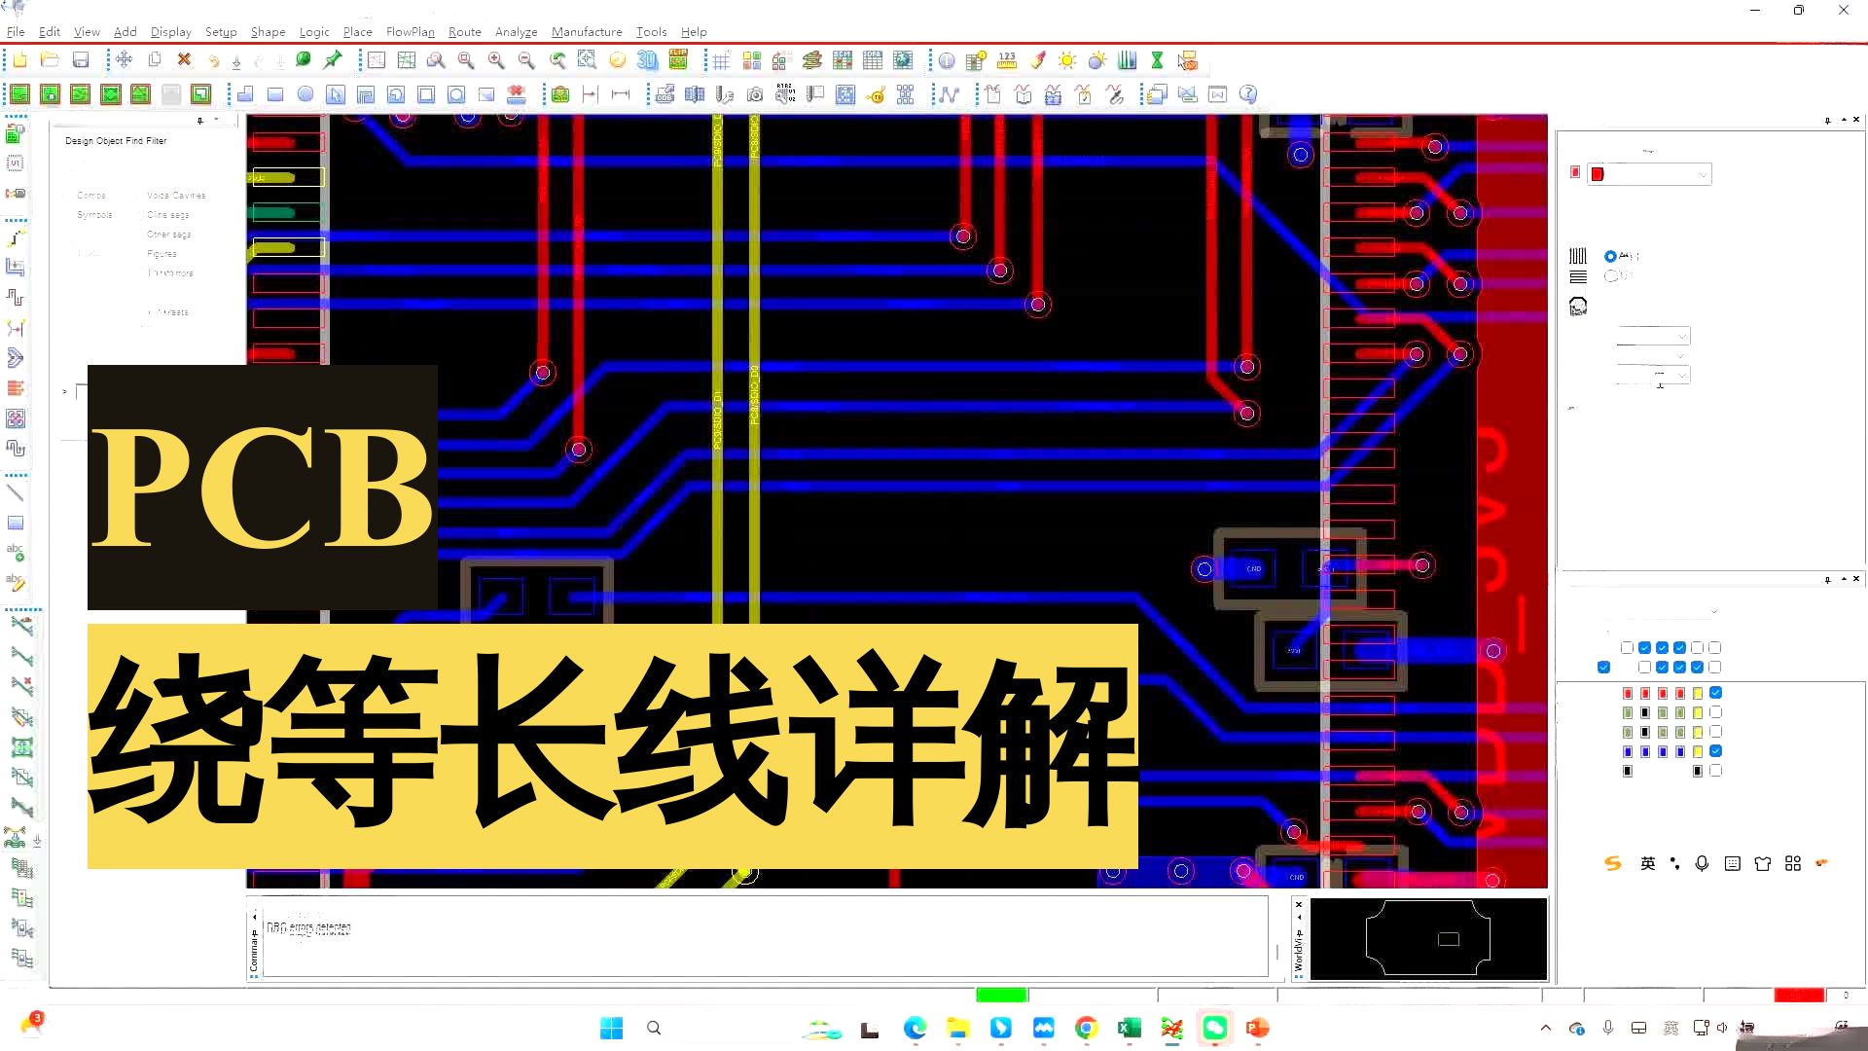Select the Add Text abc tool in sidebar
1868x1051 pixels.
tap(16, 552)
